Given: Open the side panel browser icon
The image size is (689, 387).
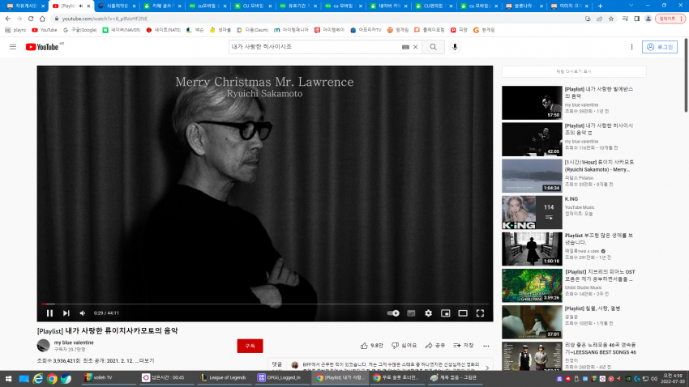Looking at the screenshot, I should [636, 19].
